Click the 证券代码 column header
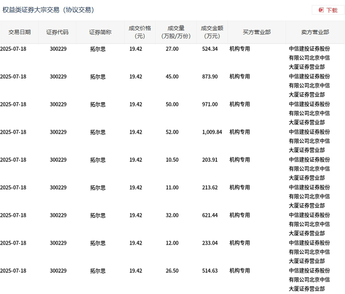Viewport: 345px width, 294px height. coord(58,33)
